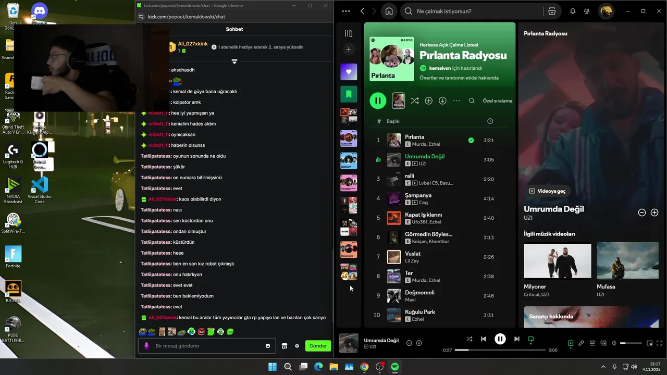Skip to the previous track
Viewport: 667px width, 375px height.
tap(484, 339)
